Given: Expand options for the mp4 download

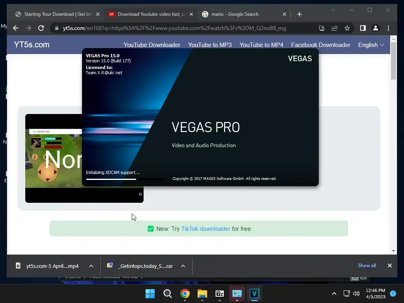Looking at the screenshot, I should (91, 266).
